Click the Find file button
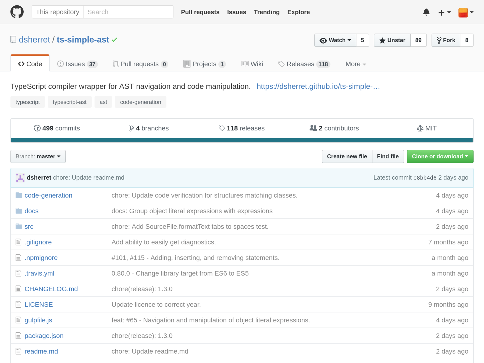Screen dimensions: 484x363 point(388,156)
